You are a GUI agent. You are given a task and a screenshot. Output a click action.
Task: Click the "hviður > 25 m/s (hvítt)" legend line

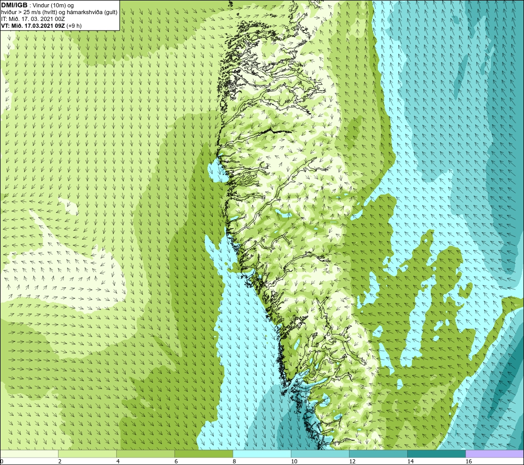[60, 12]
